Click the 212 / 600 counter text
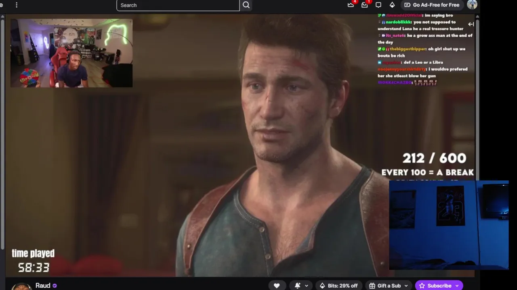The height and width of the screenshot is (290, 517). (x=434, y=158)
